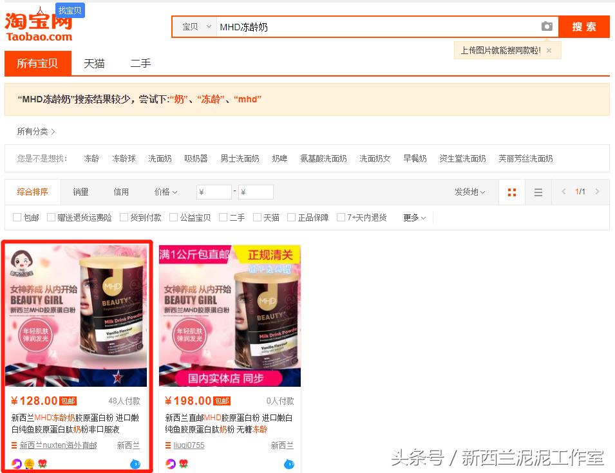Open seller link 新西兰nuxten海外直邮
615x473 pixels.
(58, 445)
